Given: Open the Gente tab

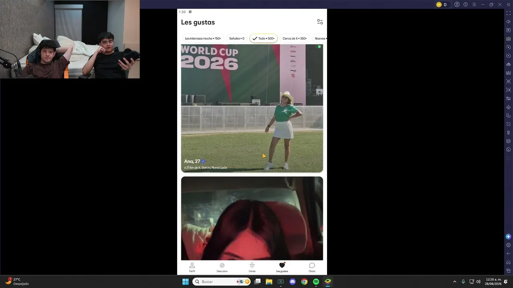Looking at the screenshot, I should pyautogui.click(x=252, y=268).
